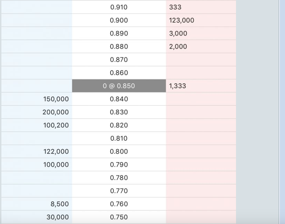Screen dimensions: 285x224
Task: Click the 0.840 price level
Action: point(119,99)
